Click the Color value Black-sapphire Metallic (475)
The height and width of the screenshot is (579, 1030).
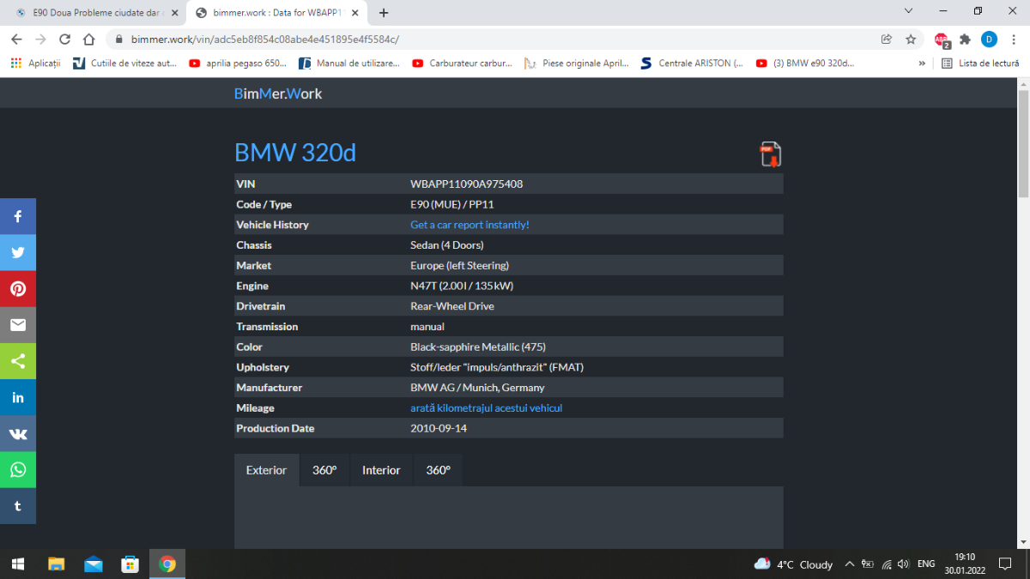[478, 347]
